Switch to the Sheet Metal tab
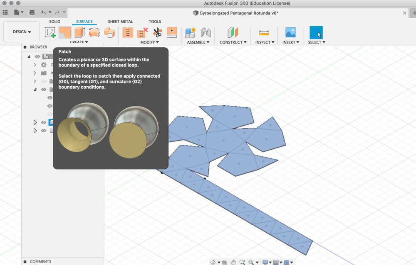 point(120,21)
